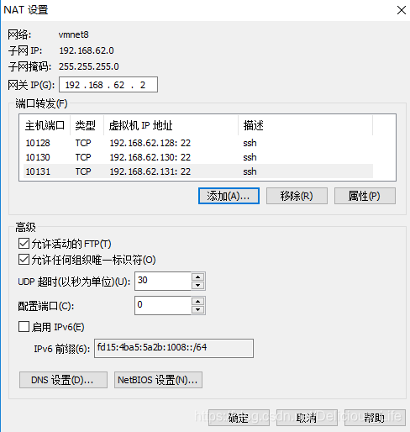This screenshot has height=432, width=410.
Task: Decrease UDP timeout with down arrow
Action: 198,285
